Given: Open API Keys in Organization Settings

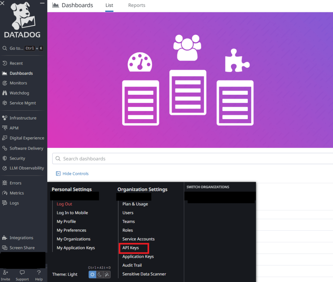Looking at the screenshot, I should click(x=131, y=248).
